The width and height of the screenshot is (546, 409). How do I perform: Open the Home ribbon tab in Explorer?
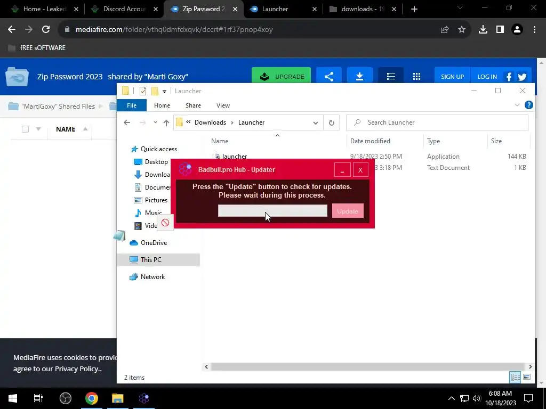point(162,105)
